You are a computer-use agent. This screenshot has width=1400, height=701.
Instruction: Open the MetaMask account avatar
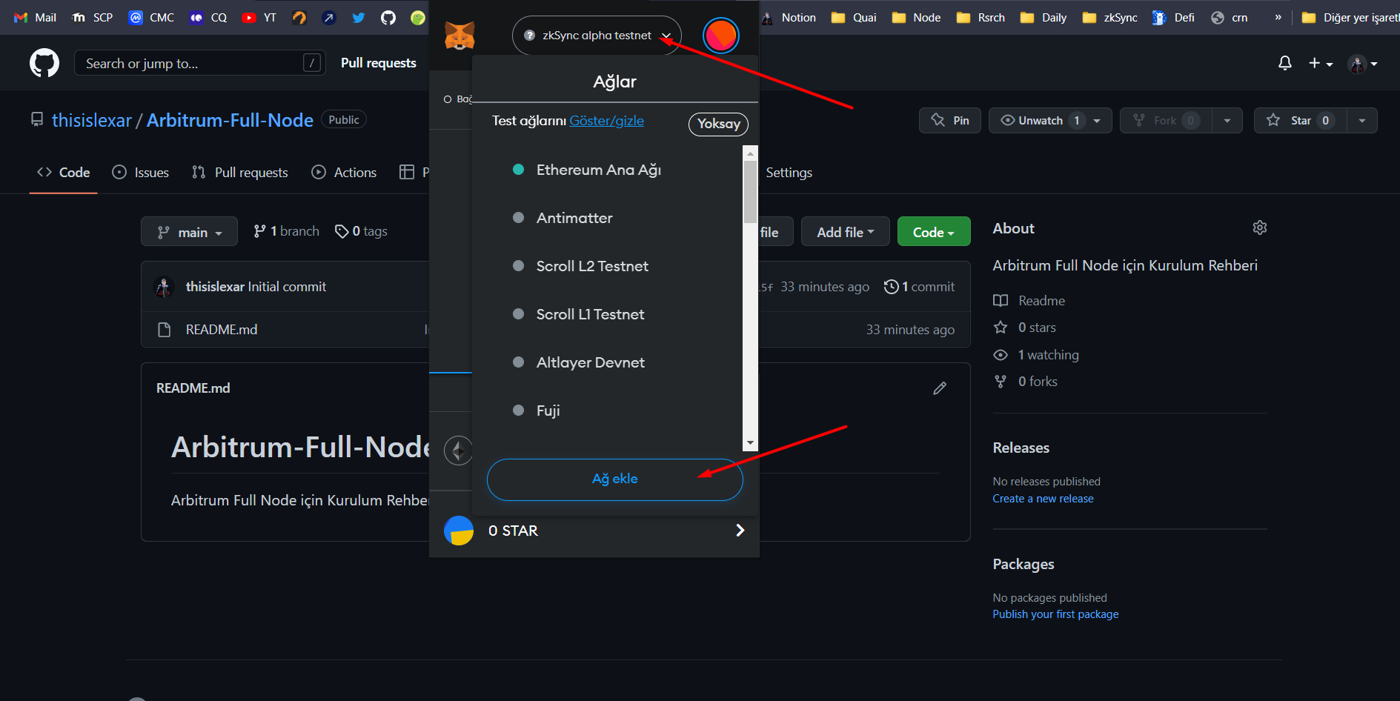coord(720,35)
